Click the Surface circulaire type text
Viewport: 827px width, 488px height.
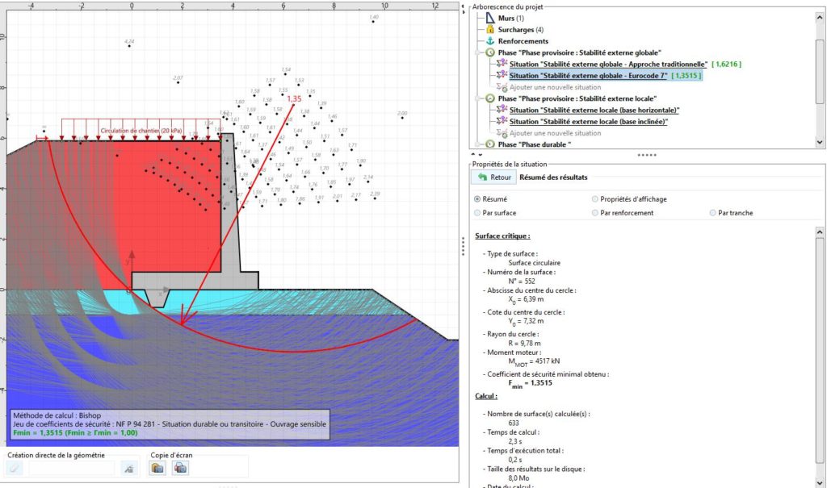(535, 262)
